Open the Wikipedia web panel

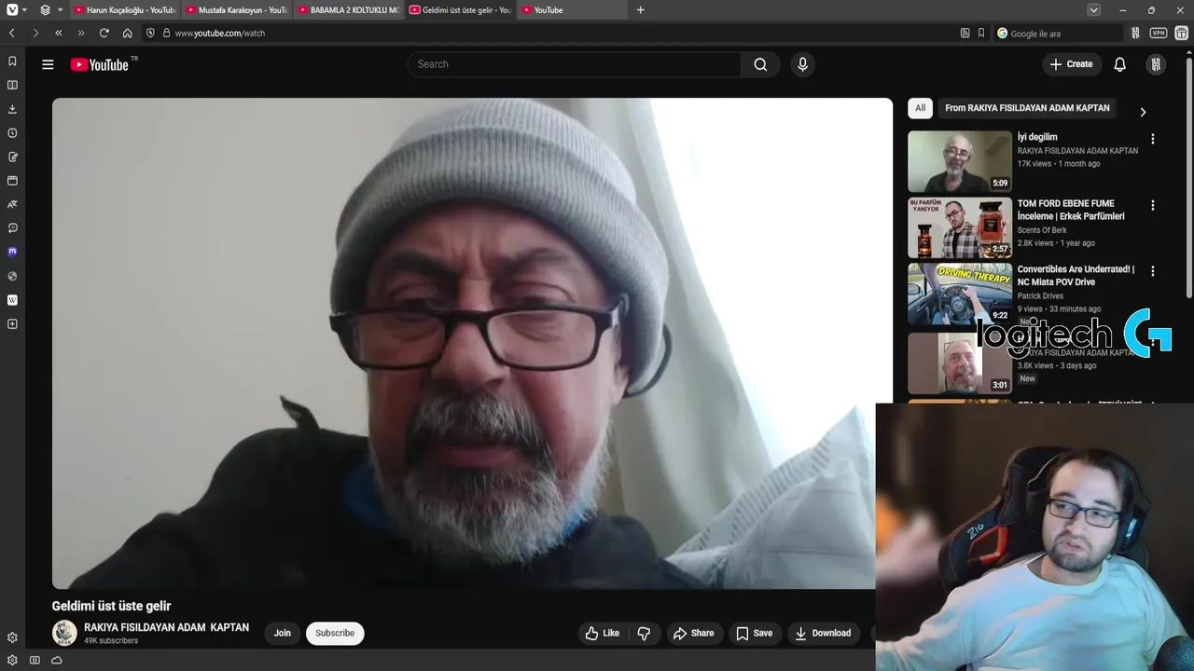coord(12,300)
